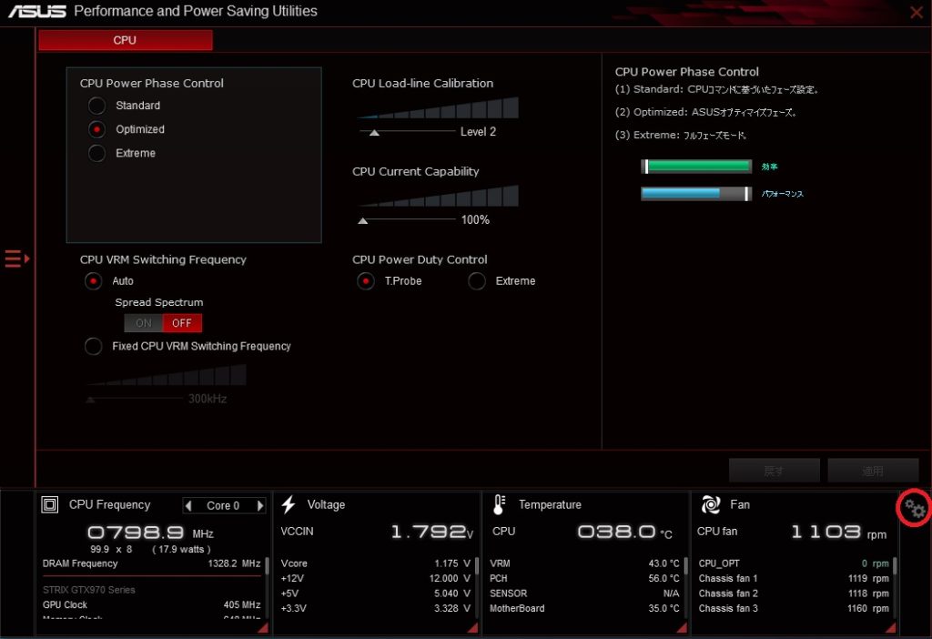Click the CPU Frequency panel scrollbar
932x639 pixels.
pos(267,565)
